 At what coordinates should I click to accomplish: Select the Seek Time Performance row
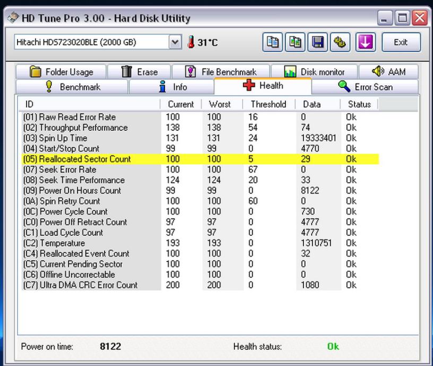click(x=200, y=180)
